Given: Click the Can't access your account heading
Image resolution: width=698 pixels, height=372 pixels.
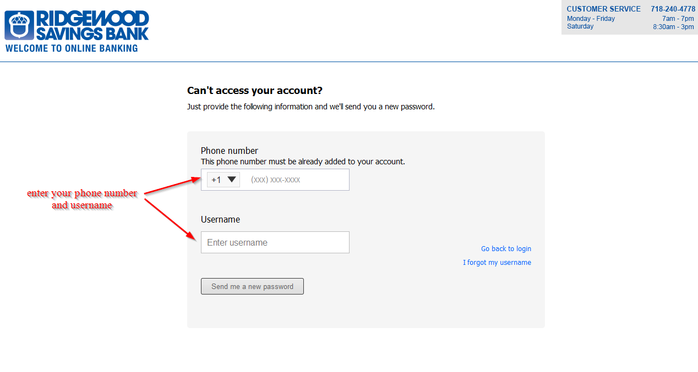Looking at the screenshot, I should tap(255, 91).
